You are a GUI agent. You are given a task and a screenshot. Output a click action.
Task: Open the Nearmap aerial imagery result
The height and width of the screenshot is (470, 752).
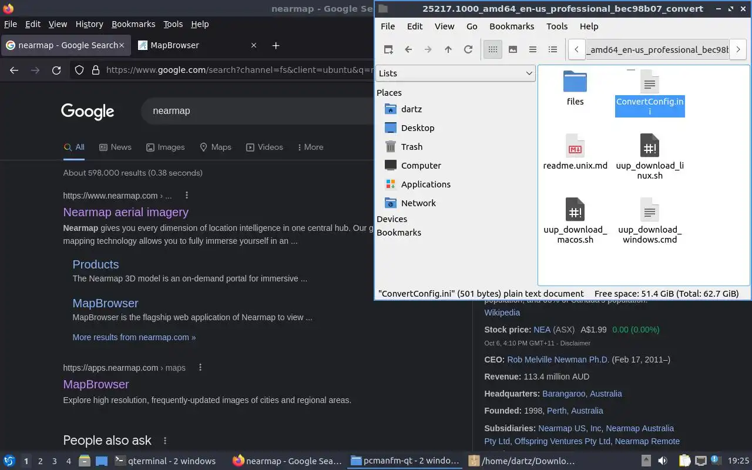point(126,212)
